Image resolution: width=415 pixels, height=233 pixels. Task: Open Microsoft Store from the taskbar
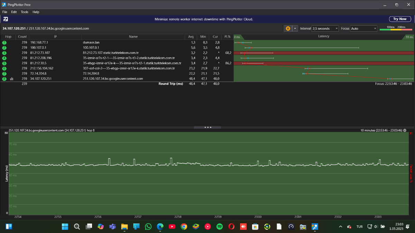(255, 227)
